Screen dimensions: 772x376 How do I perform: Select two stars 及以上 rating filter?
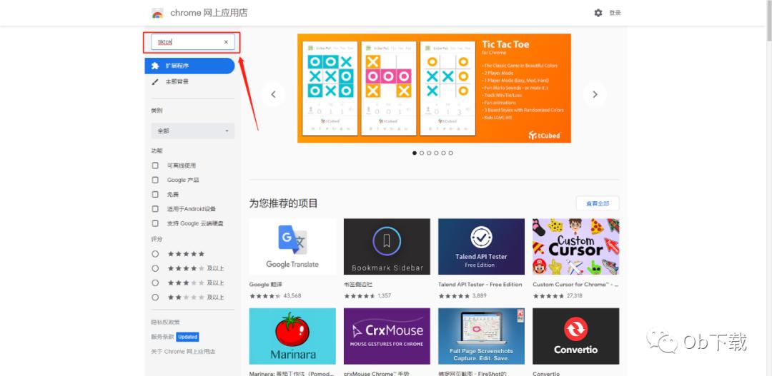coord(156,298)
